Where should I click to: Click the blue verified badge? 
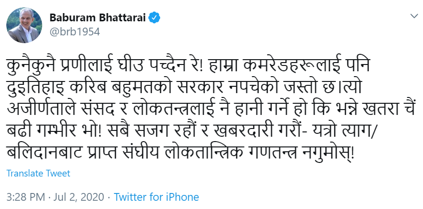(155, 18)
